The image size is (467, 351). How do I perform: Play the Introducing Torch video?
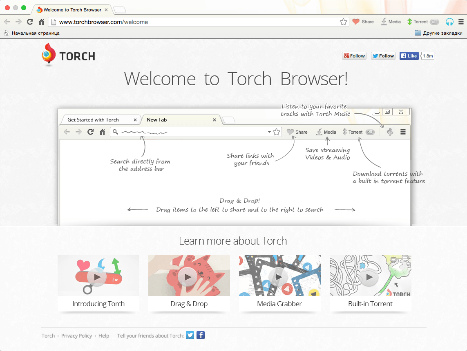coord(97,277)
